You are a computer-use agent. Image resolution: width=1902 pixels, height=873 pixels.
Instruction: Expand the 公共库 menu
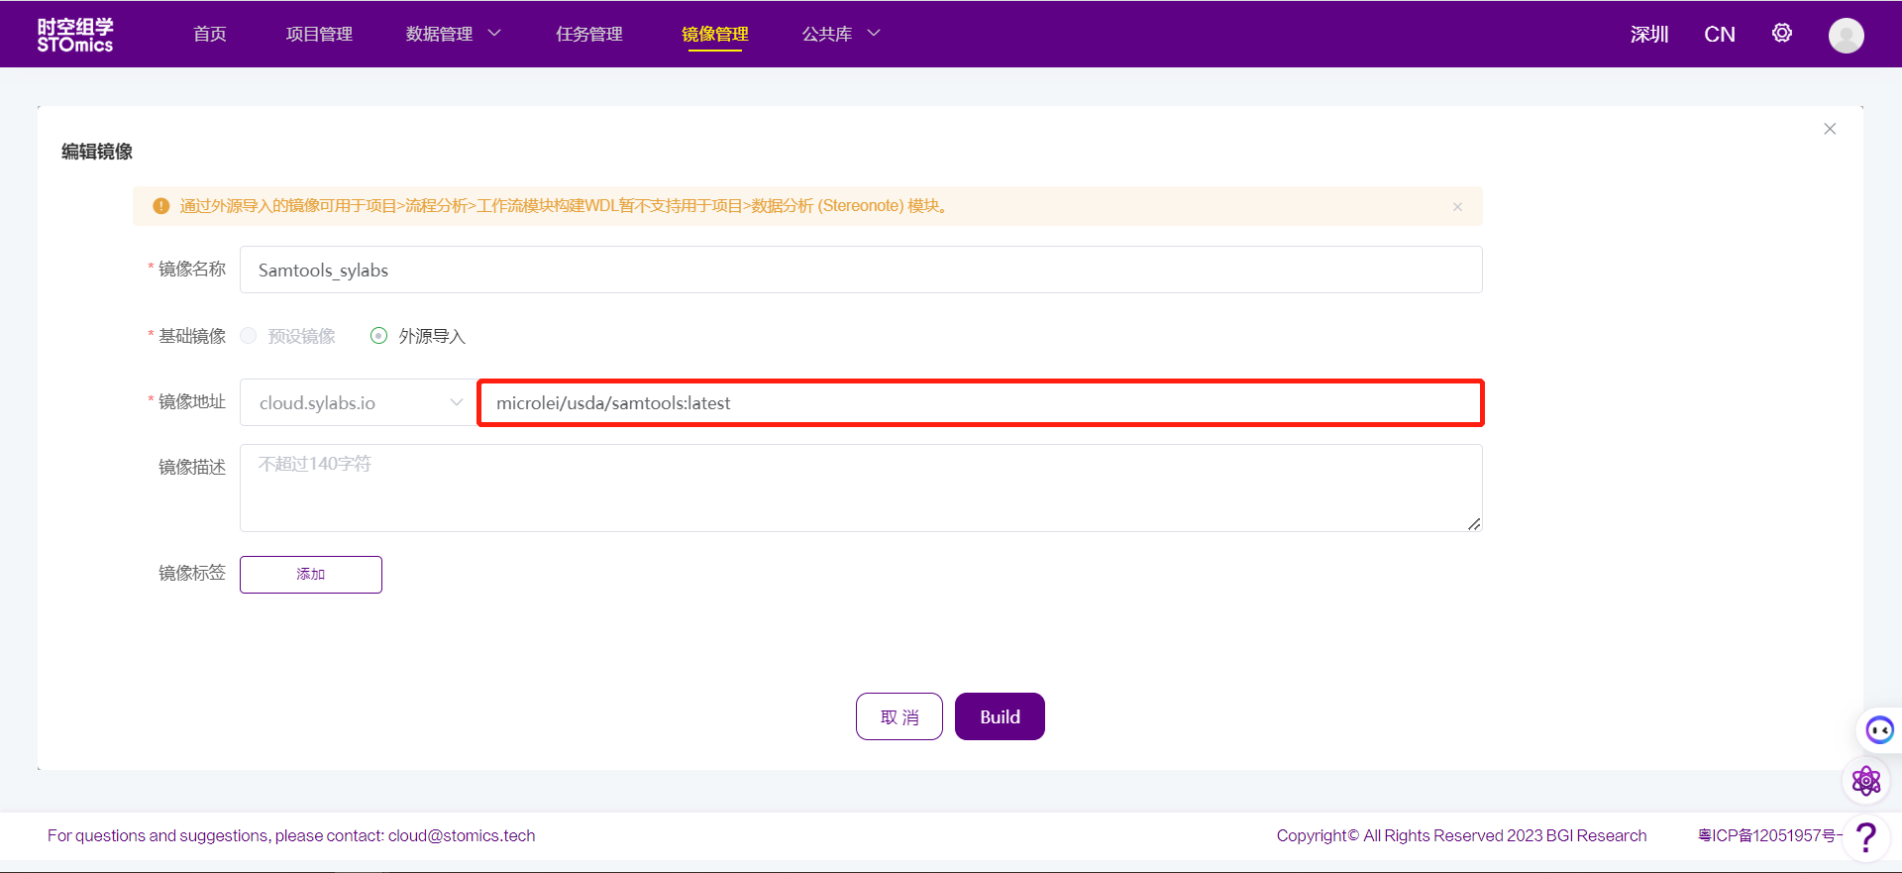pos(840,35)
